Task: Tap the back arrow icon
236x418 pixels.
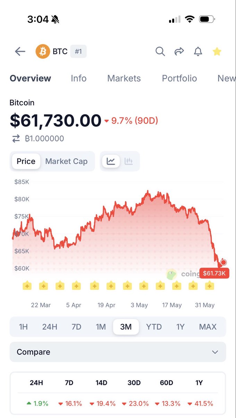Action: coord(20,52)
